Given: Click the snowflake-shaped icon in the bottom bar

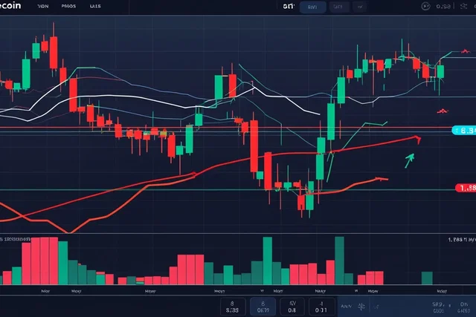Looking at the screenshot, I should click(361, 307).
